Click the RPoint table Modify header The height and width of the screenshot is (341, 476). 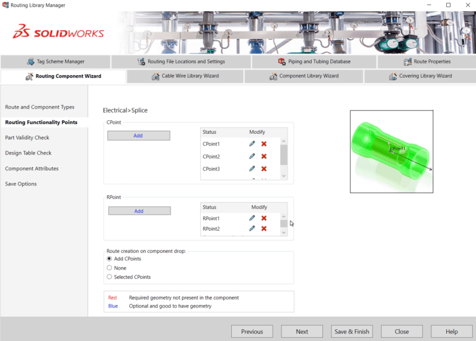pyautogui.click(x=259, y=207)
